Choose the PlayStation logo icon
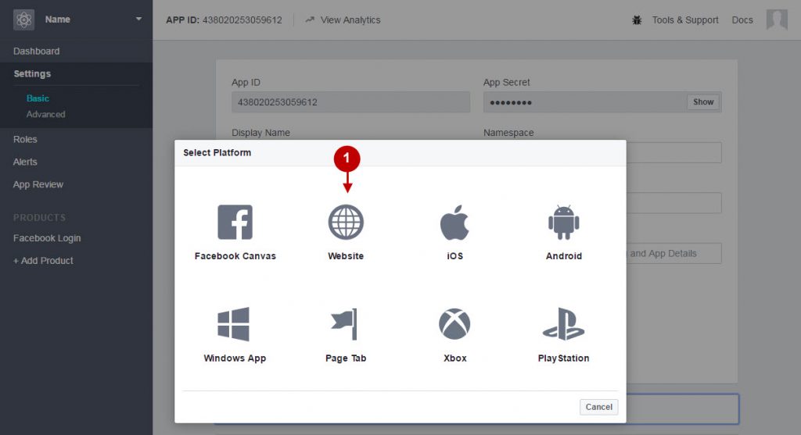Viewport: 801px width, 435px height. [563, 324]
